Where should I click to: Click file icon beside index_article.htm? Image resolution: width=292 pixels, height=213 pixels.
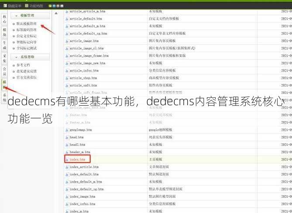click(x=67, y=167)
